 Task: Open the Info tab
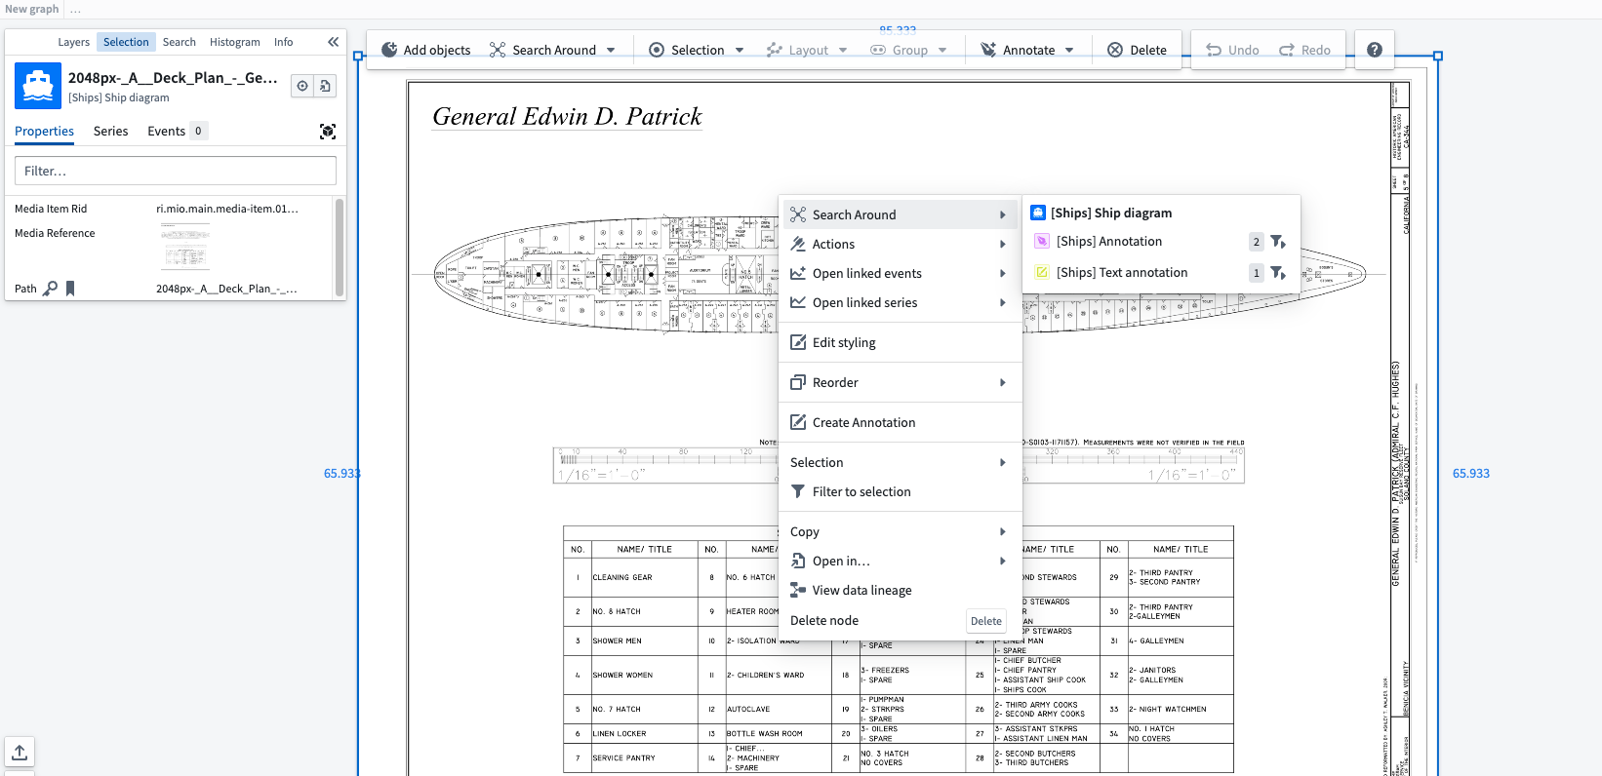[x=283, y=42]
